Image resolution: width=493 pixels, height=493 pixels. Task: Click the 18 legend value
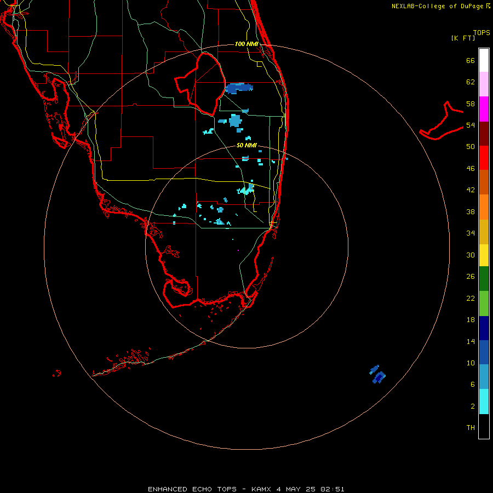pyautogui.click(x=471, y=319)
